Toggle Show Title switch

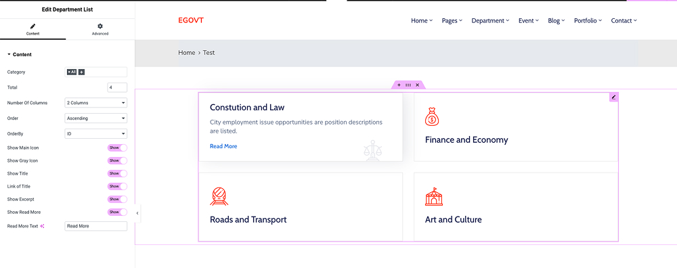(x=117, y=173)
